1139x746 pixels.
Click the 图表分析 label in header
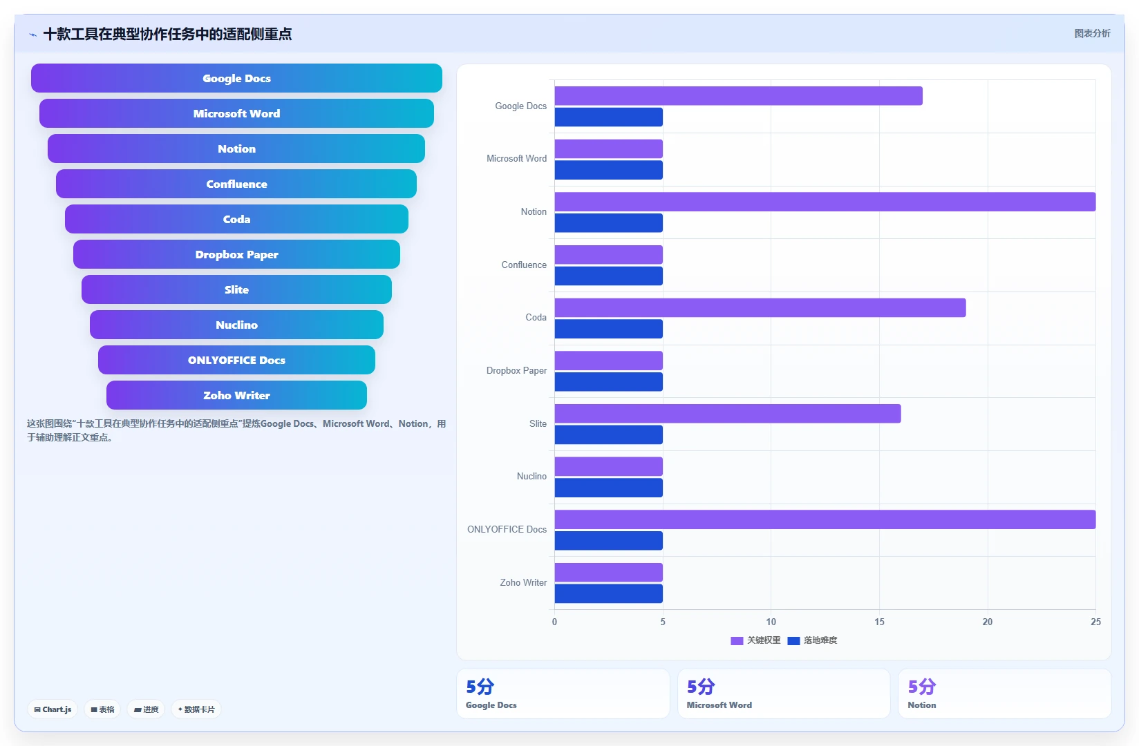click(x=1092, y=33)
